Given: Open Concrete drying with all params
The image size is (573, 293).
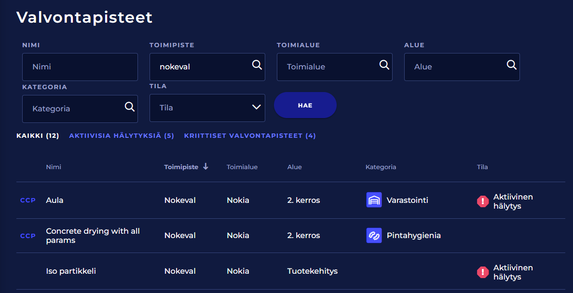Looking at the screenshot, I should tap(93, 236).
